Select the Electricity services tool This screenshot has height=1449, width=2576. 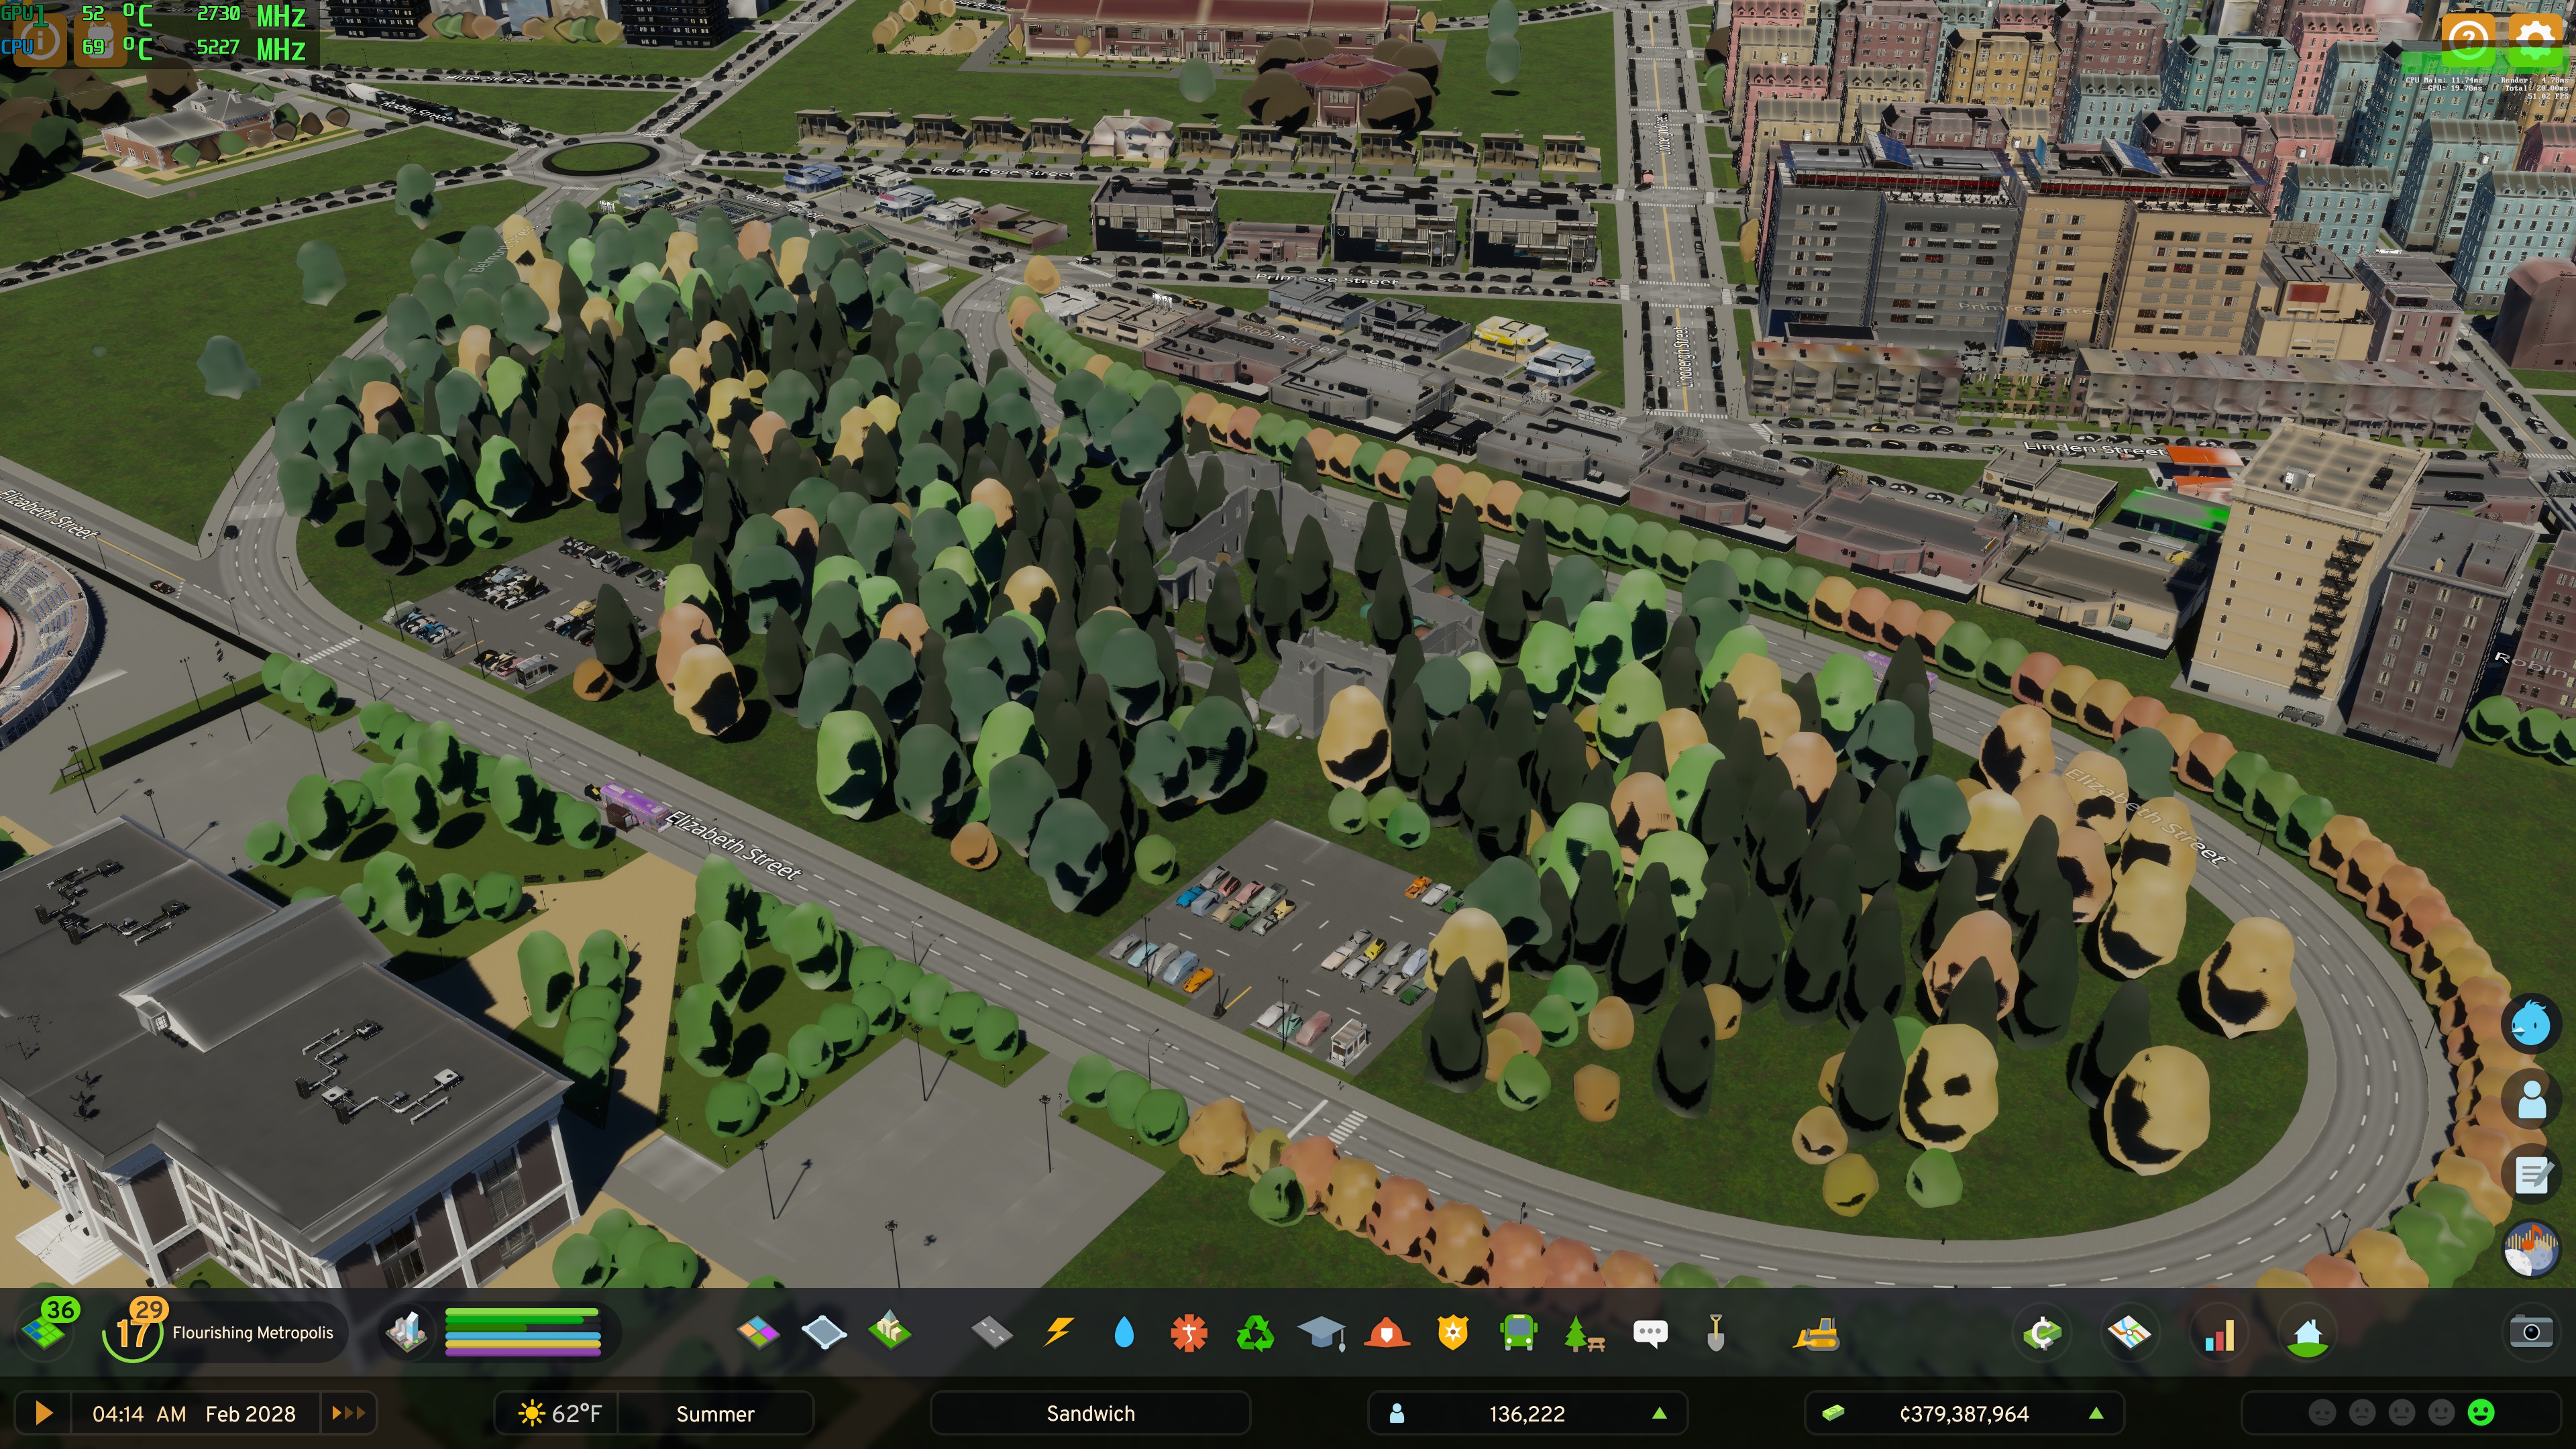[x=1057, y=1332]
